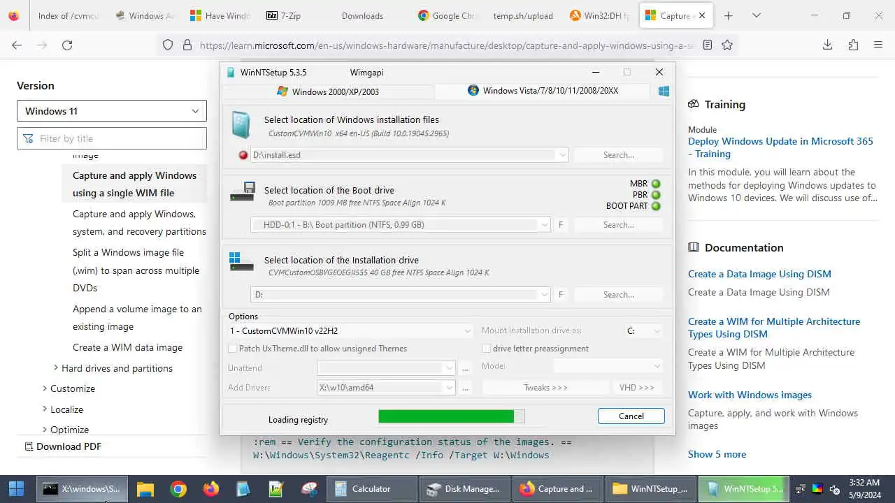Check Patch UxTheme.dll to allow unsigned Themes

click(233, 349)
